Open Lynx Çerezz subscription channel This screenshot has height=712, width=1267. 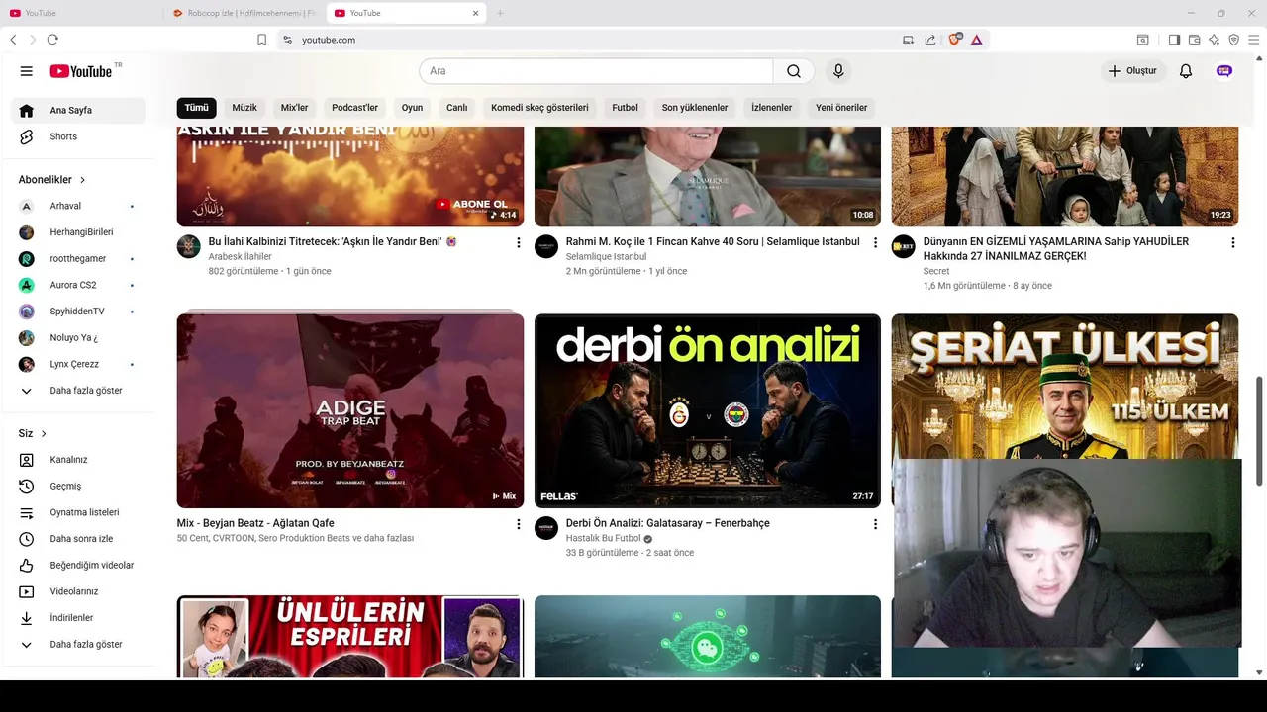pyautogui.click(x=78, y=364)
